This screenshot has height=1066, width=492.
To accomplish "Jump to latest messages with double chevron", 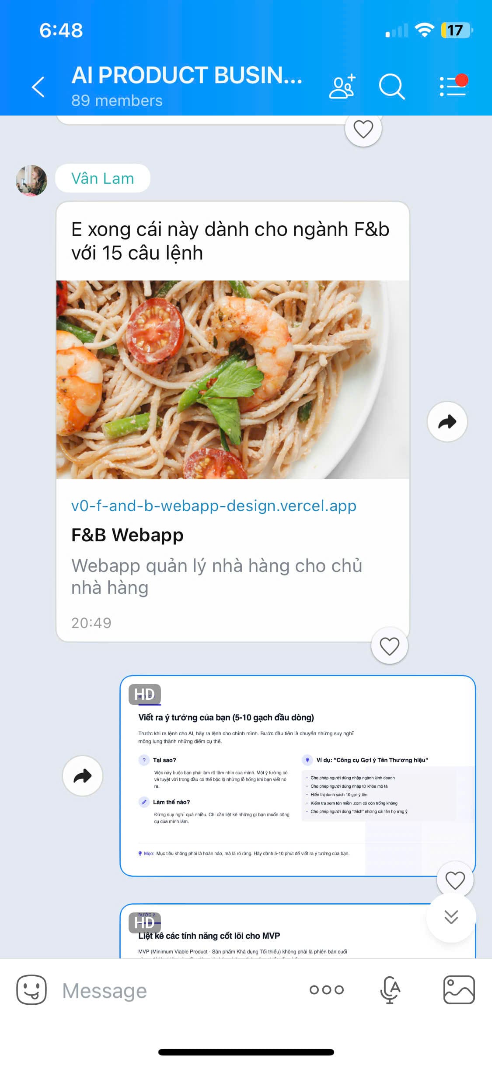I will pos(451,917).
